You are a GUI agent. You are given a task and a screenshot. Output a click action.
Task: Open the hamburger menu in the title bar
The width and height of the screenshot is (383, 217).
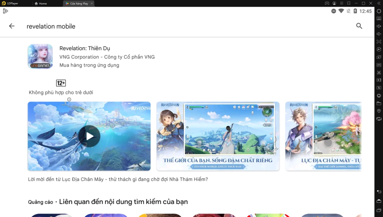click(341, 3)
